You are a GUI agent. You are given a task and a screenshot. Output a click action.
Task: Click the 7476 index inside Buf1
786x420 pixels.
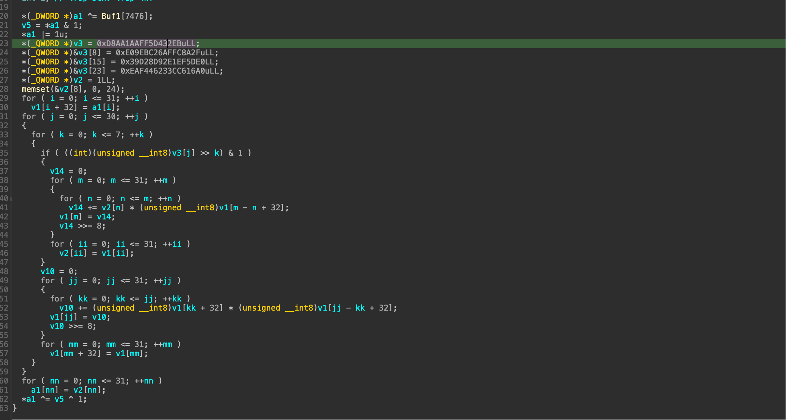pyautogui.click(x=134, y=16)
